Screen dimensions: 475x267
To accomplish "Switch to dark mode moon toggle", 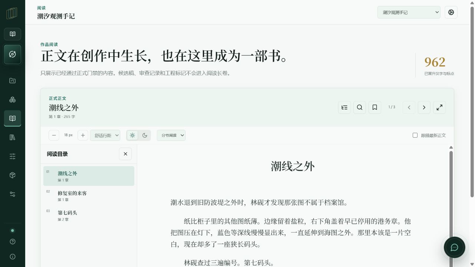I will click(x=145, y=135).
